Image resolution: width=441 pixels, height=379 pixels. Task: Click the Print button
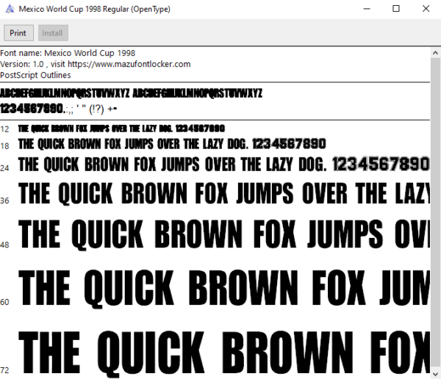[x=18, y=33]
